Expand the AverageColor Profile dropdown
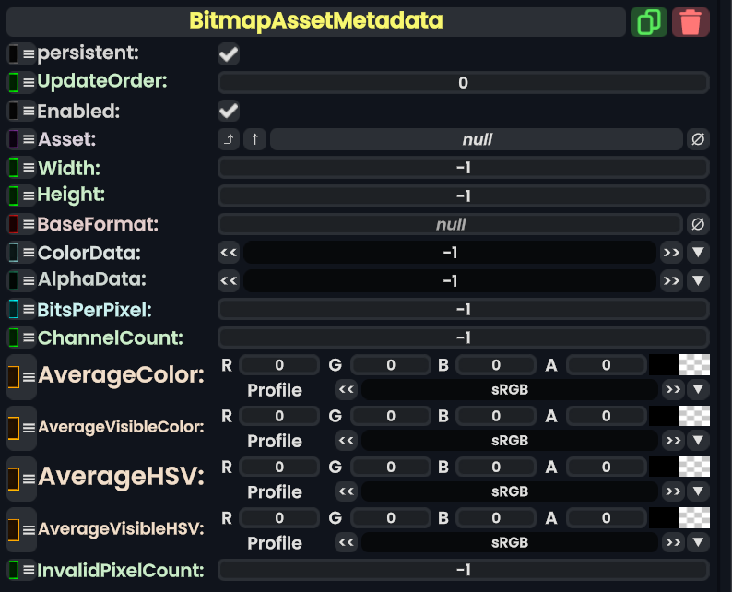The width and height of the screenshot is (732, 592). point(698,390)
